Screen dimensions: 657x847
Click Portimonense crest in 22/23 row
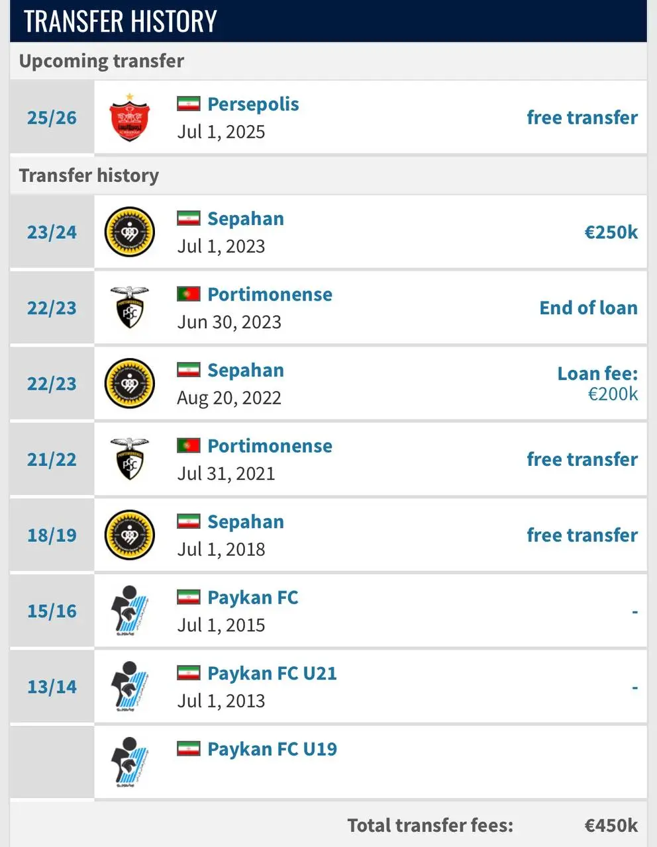[130, 308]
